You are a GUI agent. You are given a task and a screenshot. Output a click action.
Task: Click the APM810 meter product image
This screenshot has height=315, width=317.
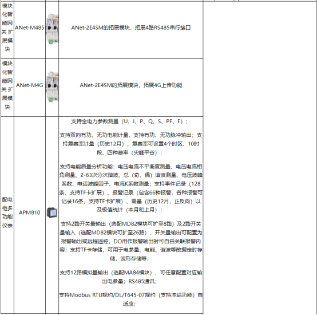pyautogui.click(x=52, y=212)
